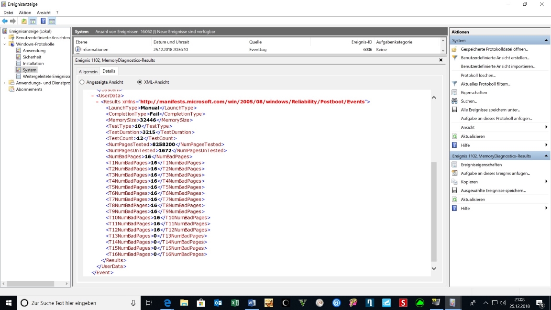The width and height of the screenshot is (551, 310).
Task: Open Word from taskbar
Action: coord(252,303)
